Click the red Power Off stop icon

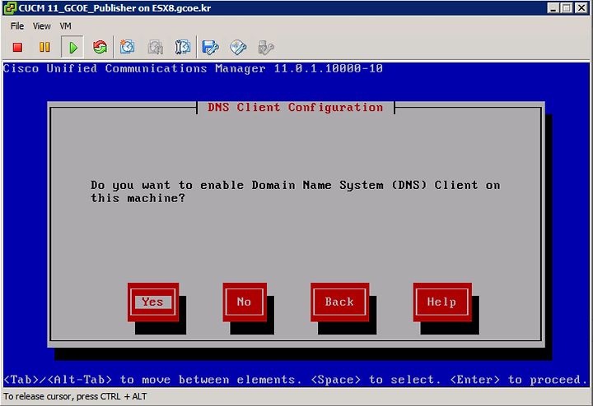pos(17,47)
